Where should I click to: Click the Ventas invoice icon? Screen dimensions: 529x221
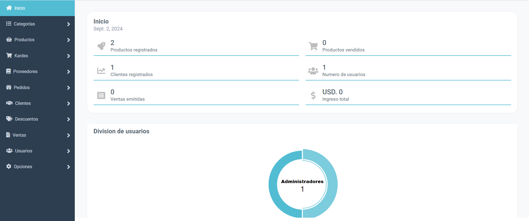click(8, 135)
